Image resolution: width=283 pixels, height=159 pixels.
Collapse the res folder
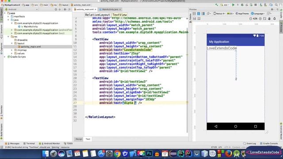coord(8,37)
